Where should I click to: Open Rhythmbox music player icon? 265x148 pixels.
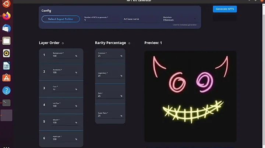pyautogui.click(x=6, y=53)
